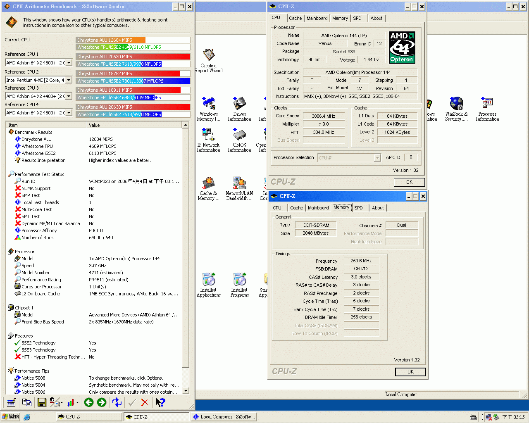Switch to Memory tab in upper CPU-Z

coord(340,18)
